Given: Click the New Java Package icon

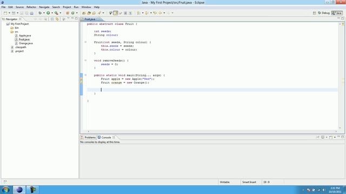Looking at the screenshot, I should point(68,13).
